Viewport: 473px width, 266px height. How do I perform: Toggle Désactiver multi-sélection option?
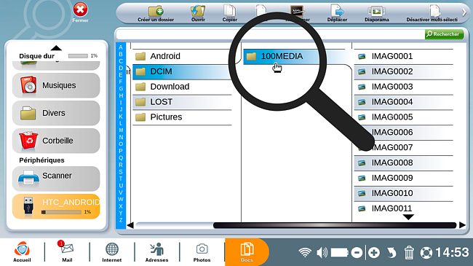pos(432,14)
